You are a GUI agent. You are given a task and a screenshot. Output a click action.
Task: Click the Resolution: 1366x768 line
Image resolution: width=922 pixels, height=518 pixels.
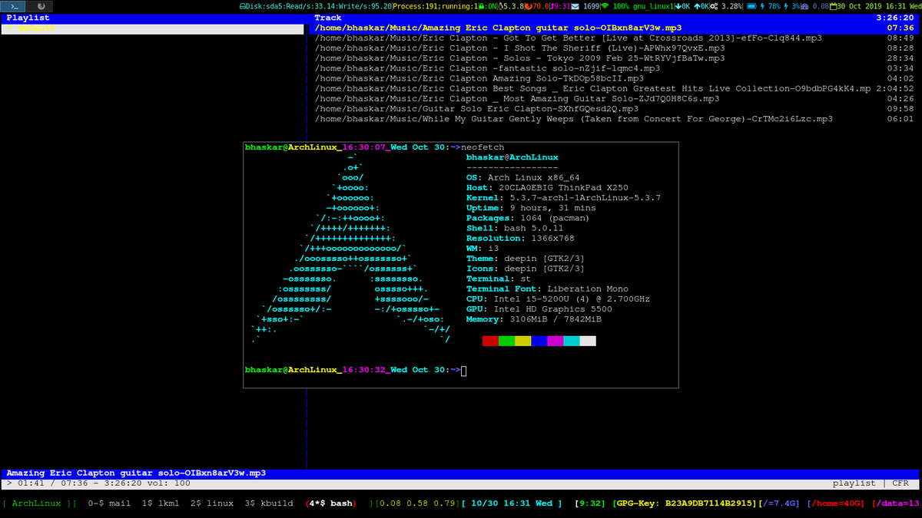[x=520, y=238]
